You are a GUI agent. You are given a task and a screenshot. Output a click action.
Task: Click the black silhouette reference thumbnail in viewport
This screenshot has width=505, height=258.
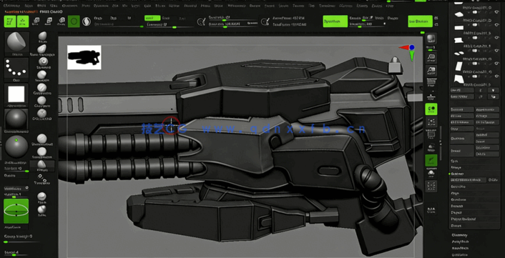click(x=84, y=57)
